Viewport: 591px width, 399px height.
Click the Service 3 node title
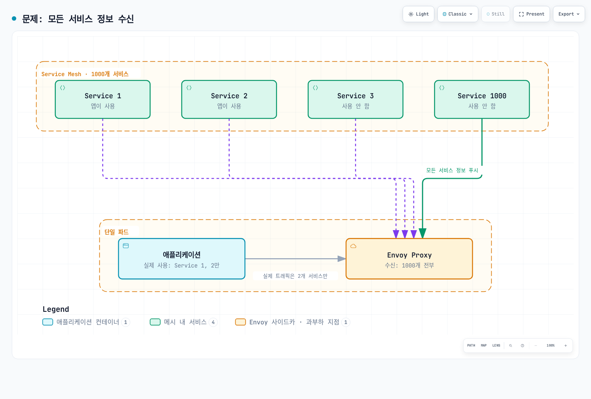point(355,96)
